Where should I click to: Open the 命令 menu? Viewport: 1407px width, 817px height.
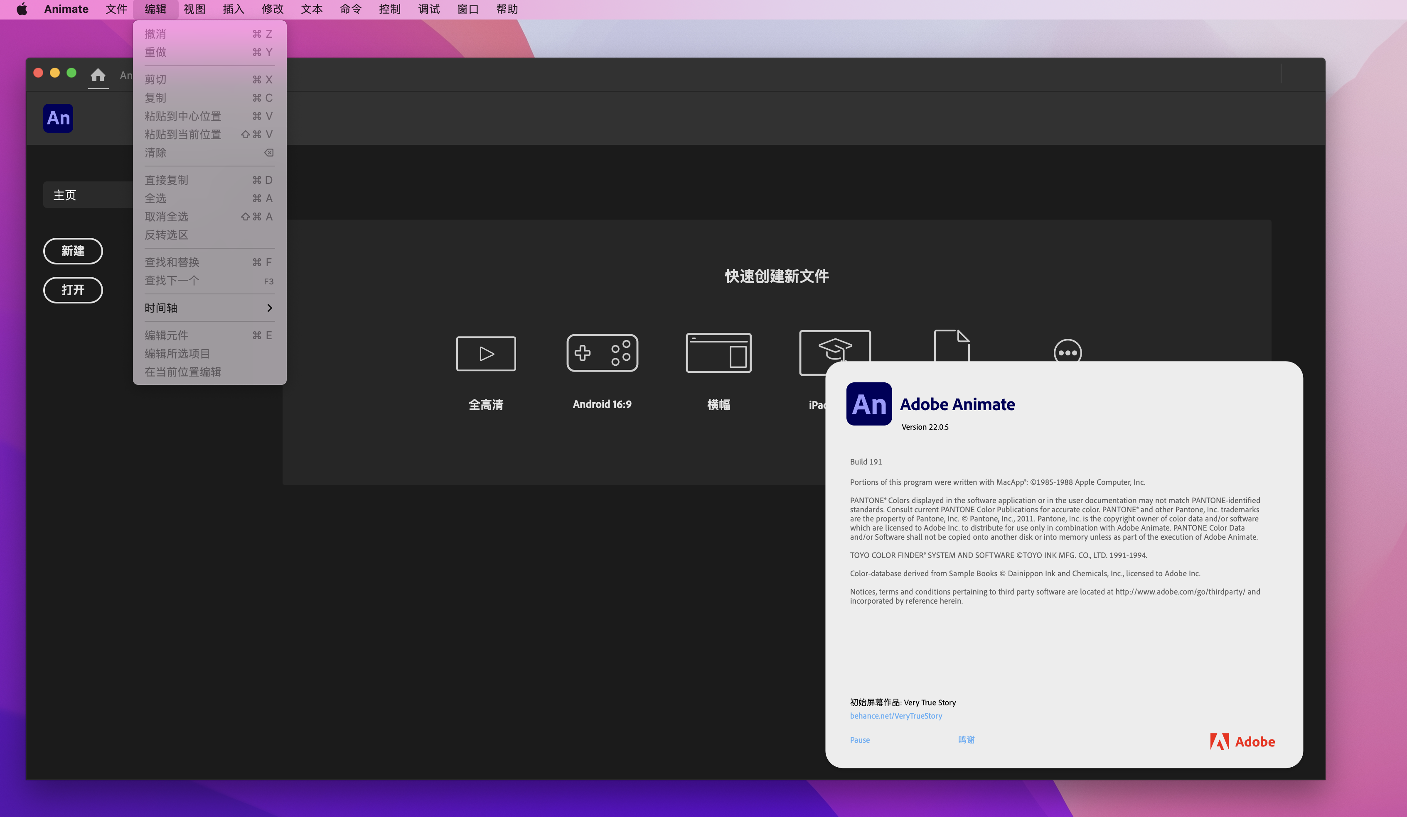pyautogui.click(x=351, y=9)
